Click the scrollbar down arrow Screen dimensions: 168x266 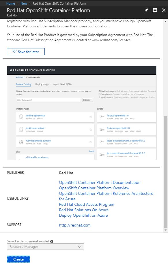165,230
